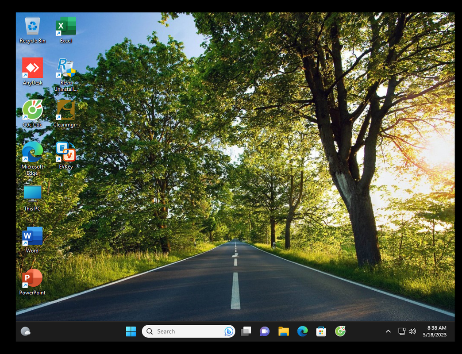The image size is (462, 354).
Task: Open Microsoft Store from the taskbar
Action: pyautogui.click(x=321, y=331)
